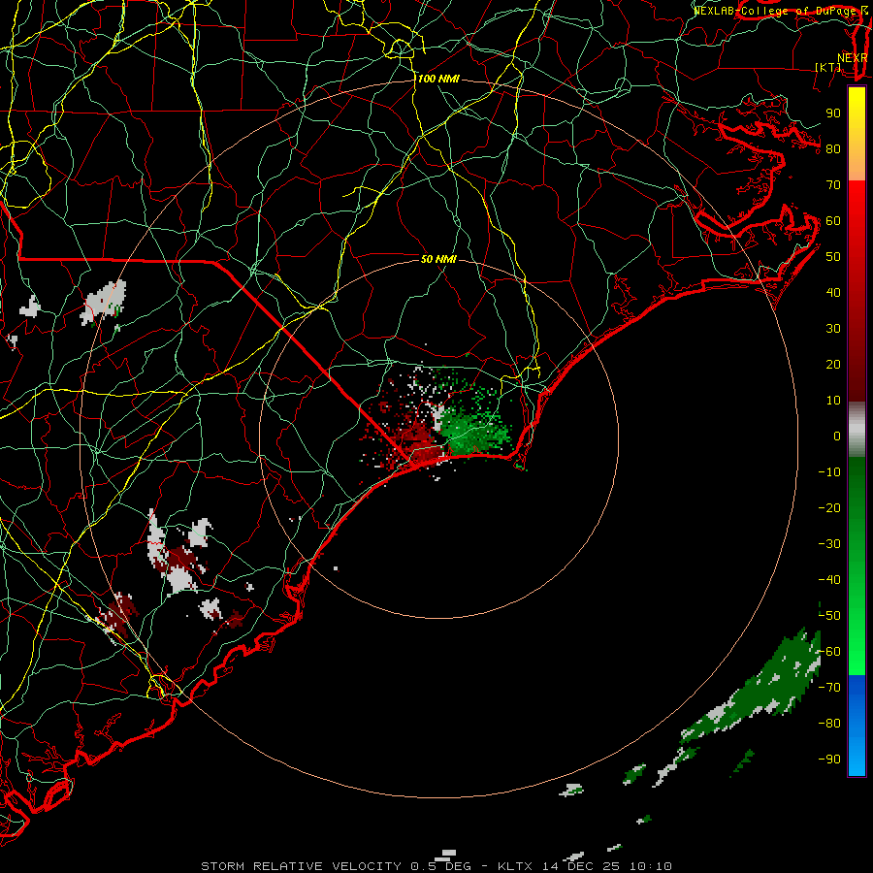Click the 'KLTX 14 DEC 25 10:10' timestamp
This screenshot has width=873, height=873.
585,866
